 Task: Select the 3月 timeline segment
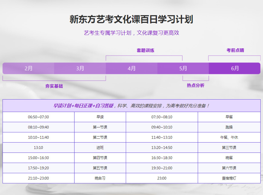coord(80,68)
